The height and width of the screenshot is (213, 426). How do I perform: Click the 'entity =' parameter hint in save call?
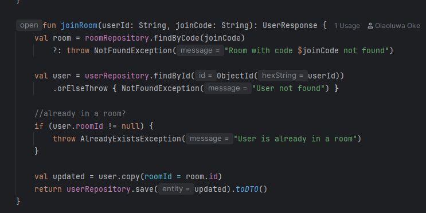point(176,189)
